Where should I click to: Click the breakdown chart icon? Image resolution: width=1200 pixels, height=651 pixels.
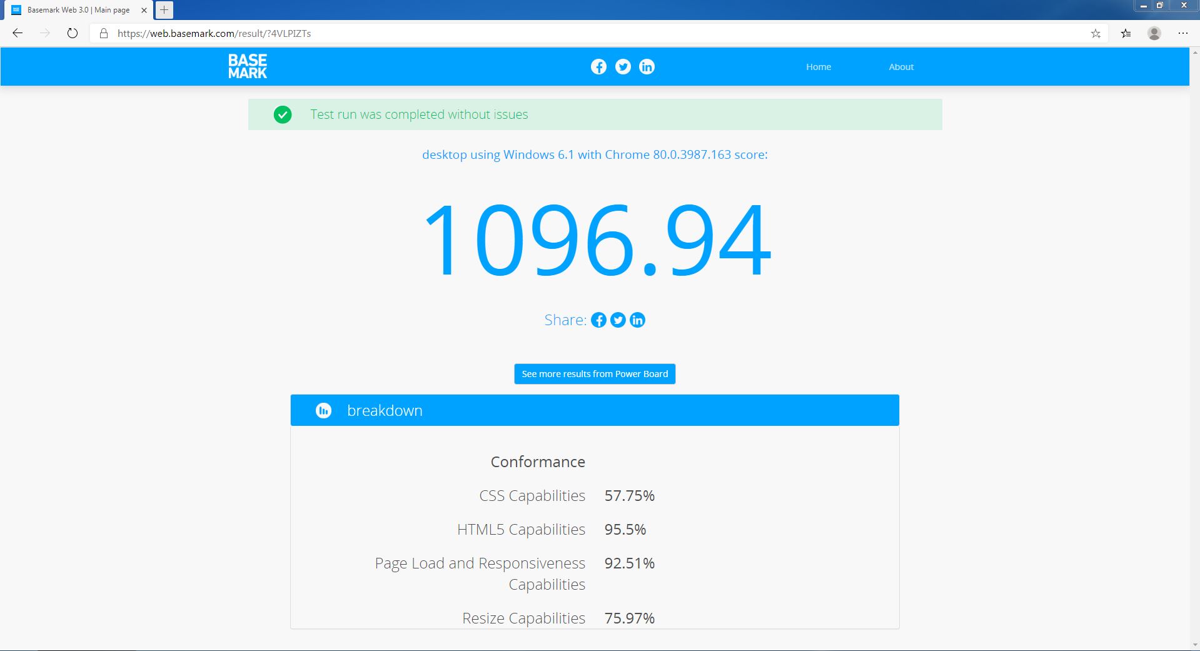tap(323, 410)
